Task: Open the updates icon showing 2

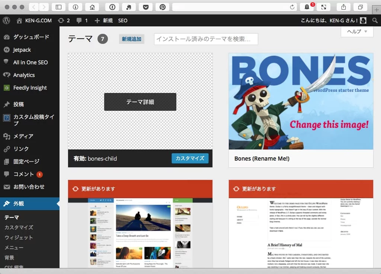Action: pyautogui.click(x=64, y=20)
